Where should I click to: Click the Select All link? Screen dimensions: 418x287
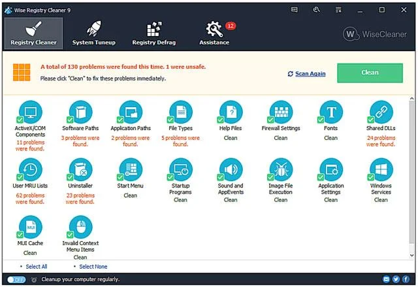(37, 267)
